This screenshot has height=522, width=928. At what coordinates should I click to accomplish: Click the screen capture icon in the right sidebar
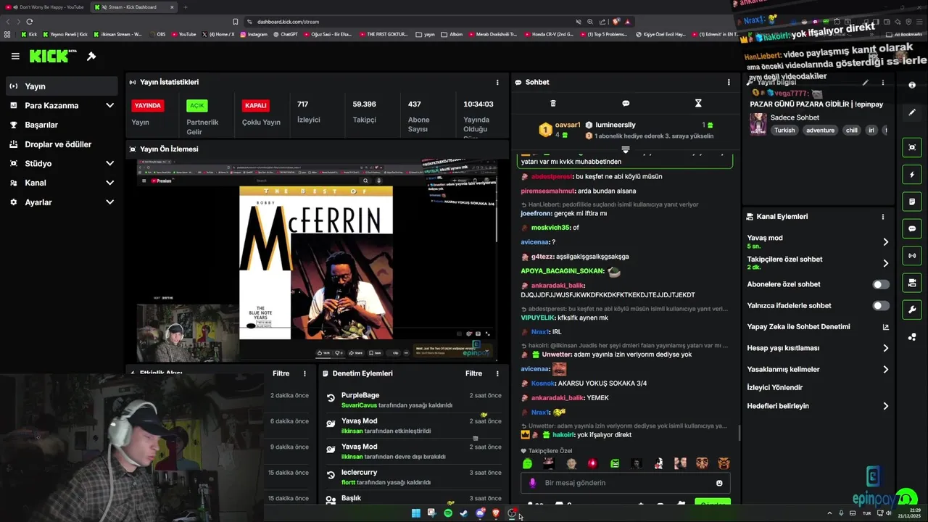[x=912, y=147]
